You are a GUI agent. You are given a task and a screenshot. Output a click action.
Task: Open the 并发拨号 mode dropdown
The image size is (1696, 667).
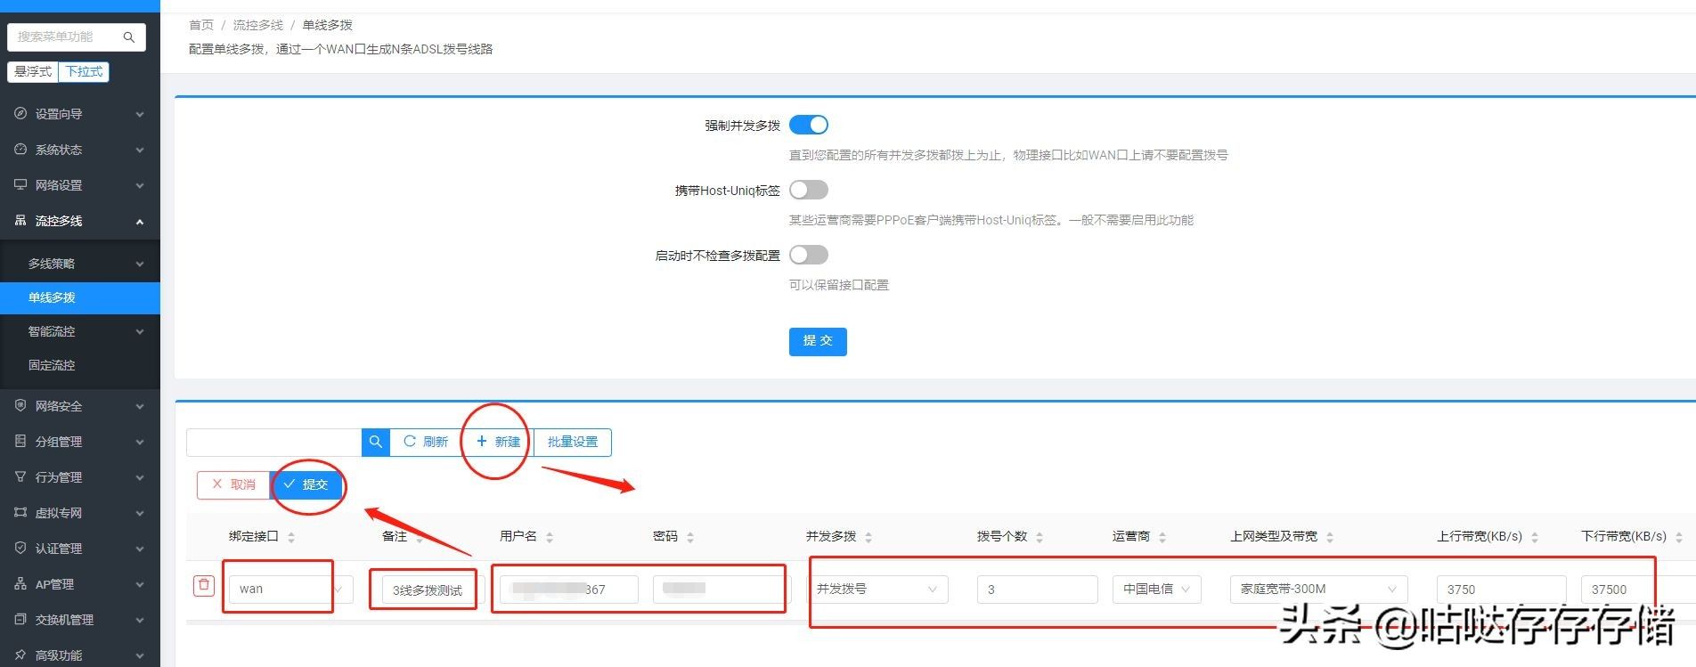tap(877, 589)
